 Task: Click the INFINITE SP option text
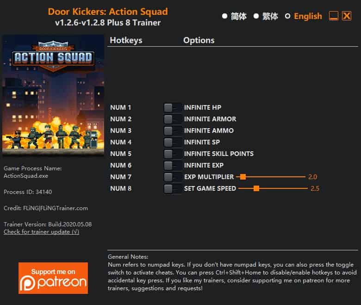pos(202,142)
